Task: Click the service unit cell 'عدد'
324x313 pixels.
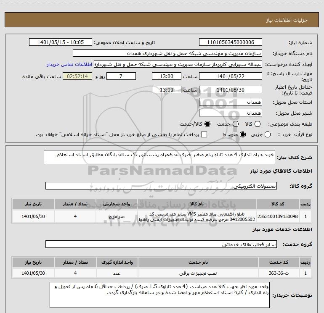Action: coord(117,273)
